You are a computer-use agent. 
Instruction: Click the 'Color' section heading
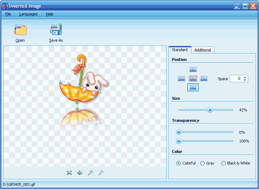177,152
